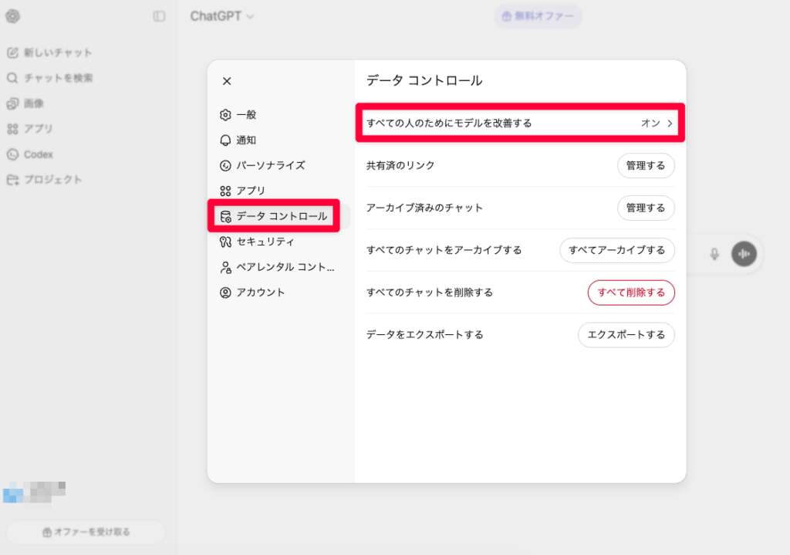This screenshot has width=790, height=555.
Task: Click the 無料オファー pill at the top
Action: click(538, 15)
